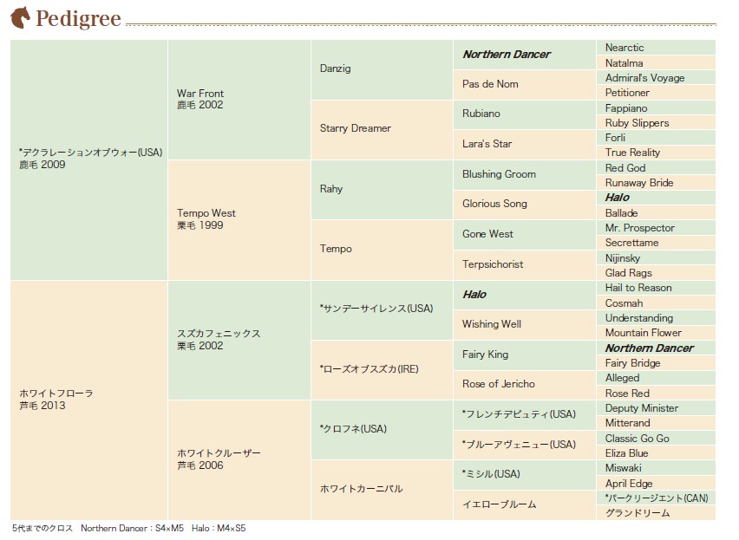This screenshot has height=540, width=739.
Task: Select the Wishing Well cell
Action: click(x=525, y=325)
